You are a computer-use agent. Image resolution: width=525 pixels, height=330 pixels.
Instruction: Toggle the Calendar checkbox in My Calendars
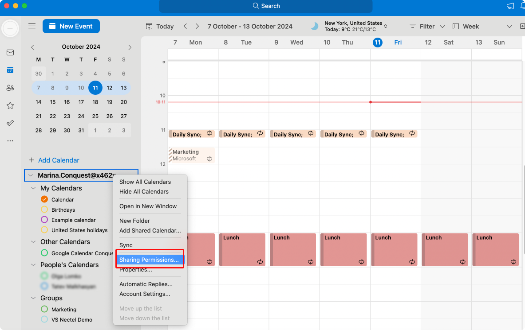tap(44, 199)
